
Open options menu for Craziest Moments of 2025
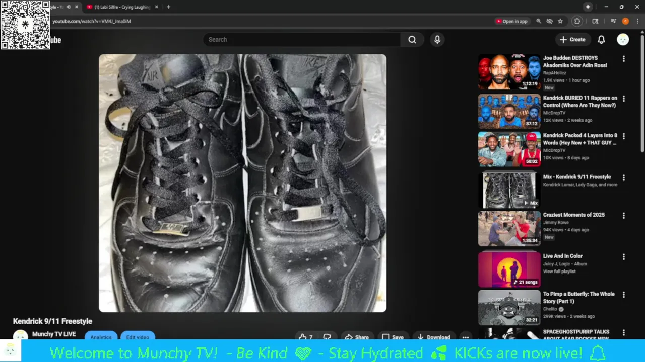coord(624,215)
